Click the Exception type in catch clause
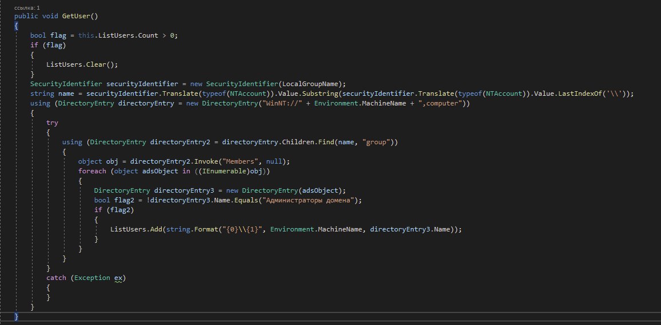The image size is (661, 325). tap(93, 278)
